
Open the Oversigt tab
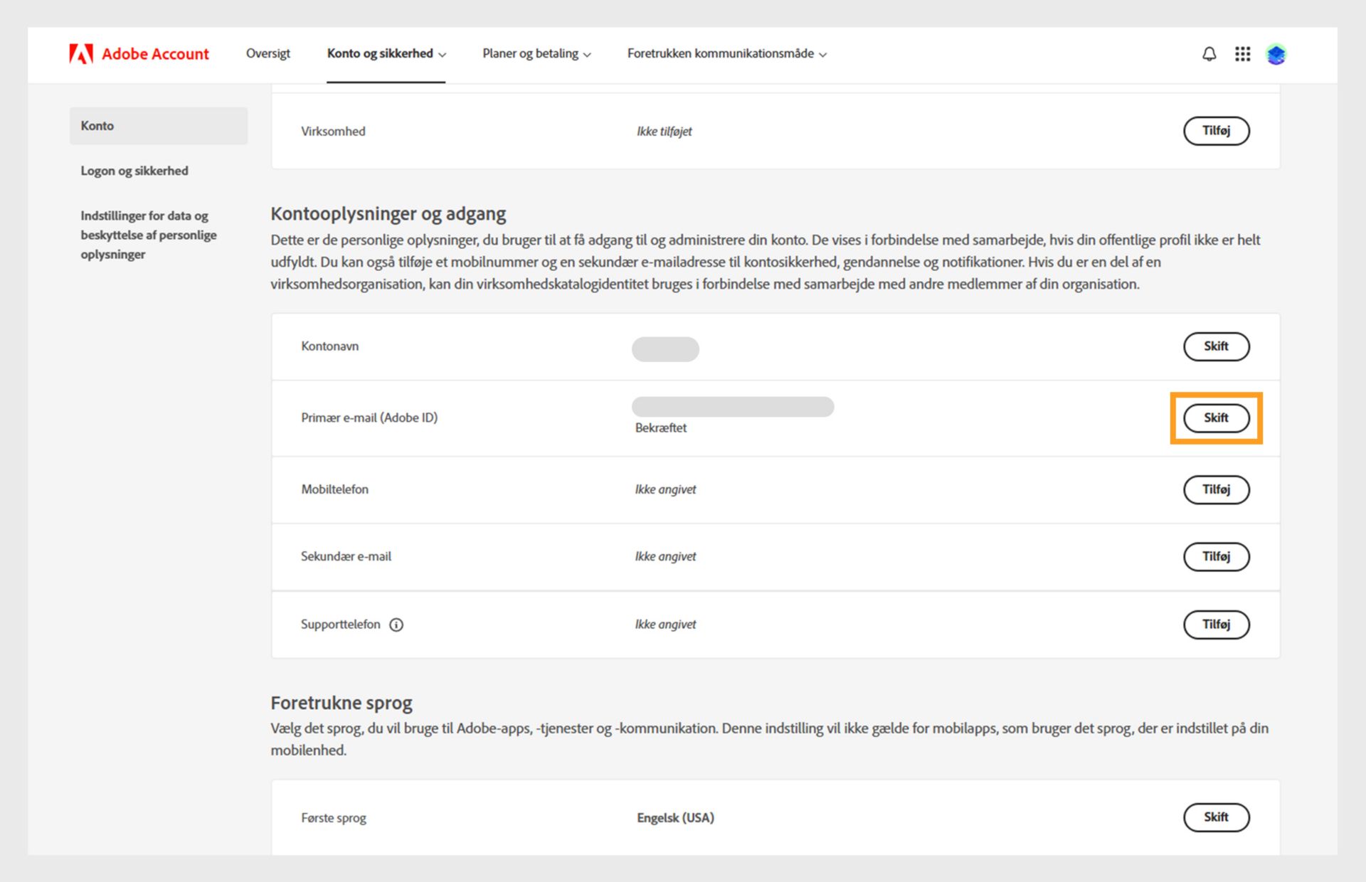click(268, 53)
